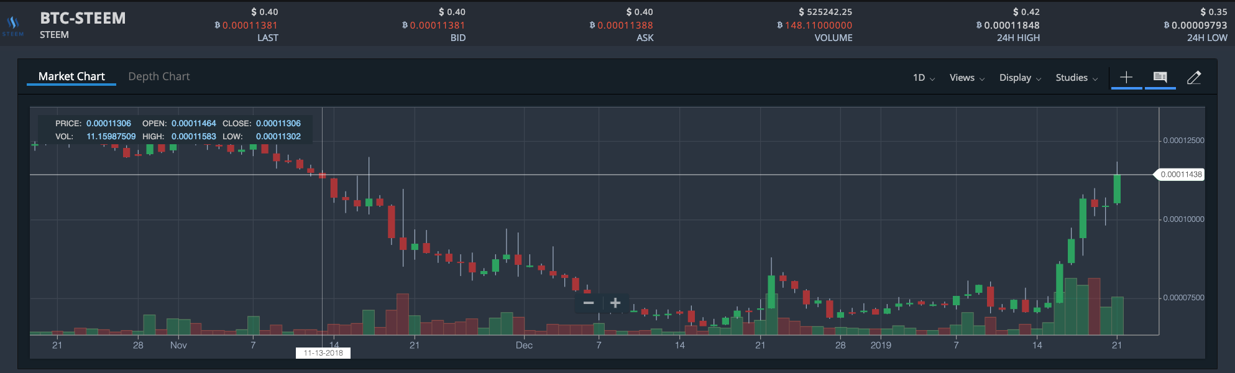Click the 0.00010000 price axis label
The image size is (1235, 373).
click(1183, 219)
